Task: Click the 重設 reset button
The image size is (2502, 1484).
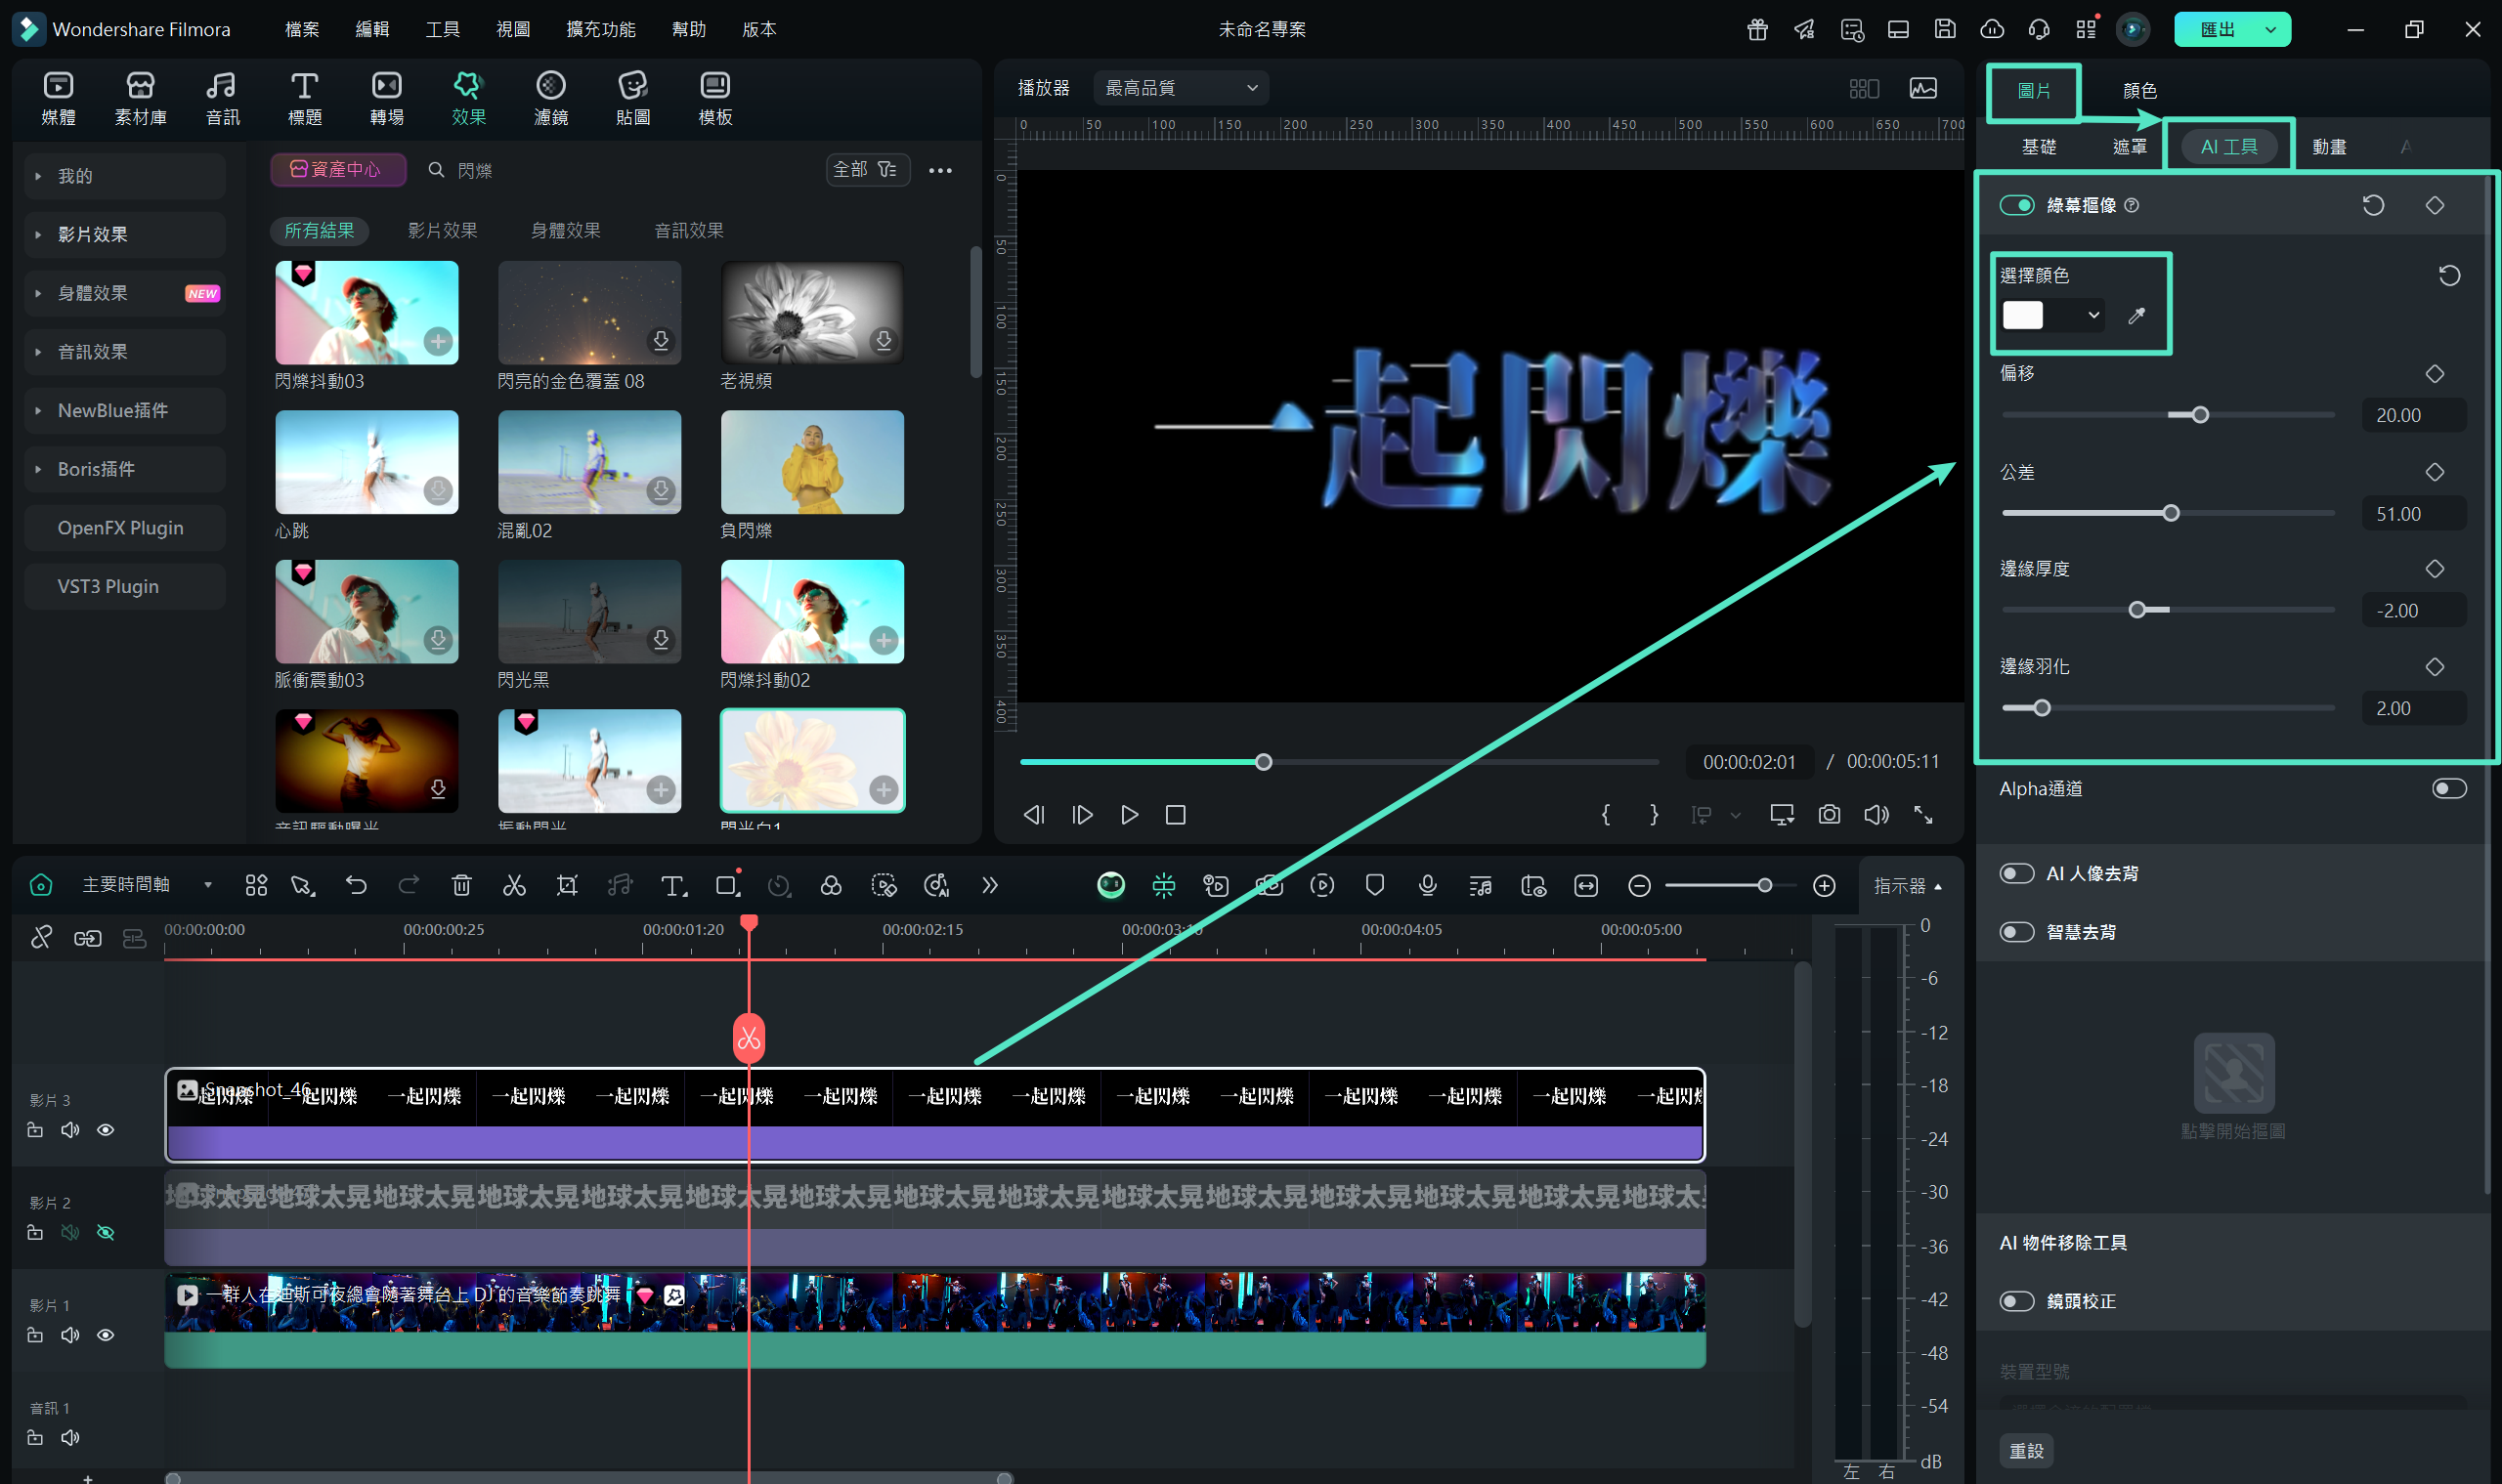Action: tap(2026, 1450)
